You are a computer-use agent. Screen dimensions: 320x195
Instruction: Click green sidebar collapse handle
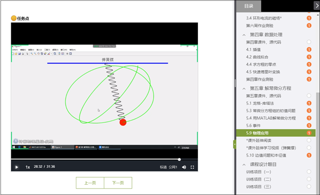coord(235,144)
